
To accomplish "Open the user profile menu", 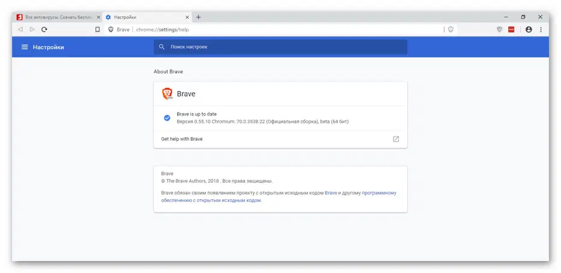I will coord(529,29).
